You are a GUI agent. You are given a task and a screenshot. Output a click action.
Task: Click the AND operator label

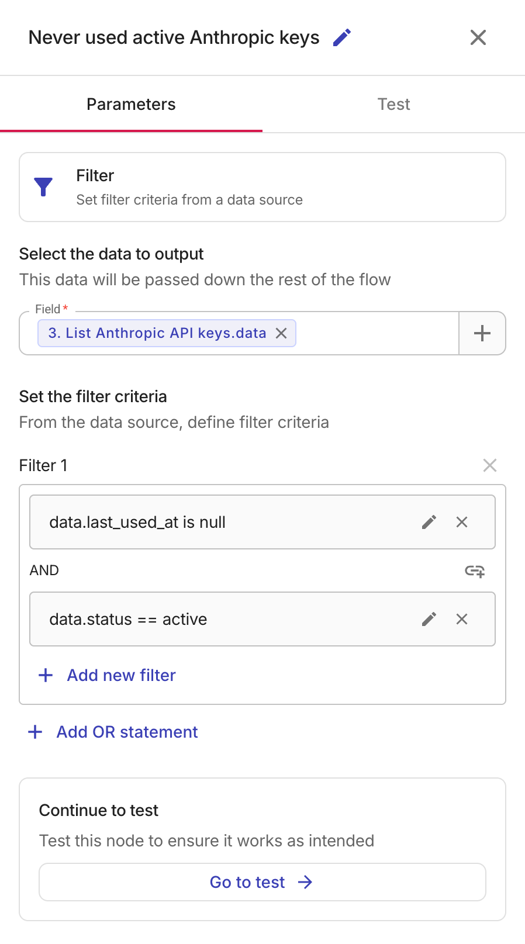(44, 570)
